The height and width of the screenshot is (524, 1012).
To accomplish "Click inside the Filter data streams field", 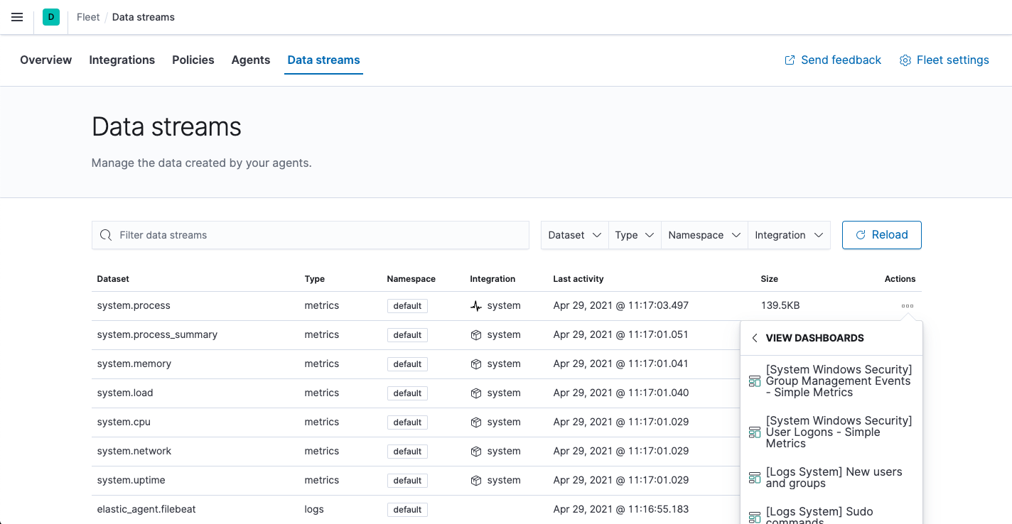I will point(284,234).
